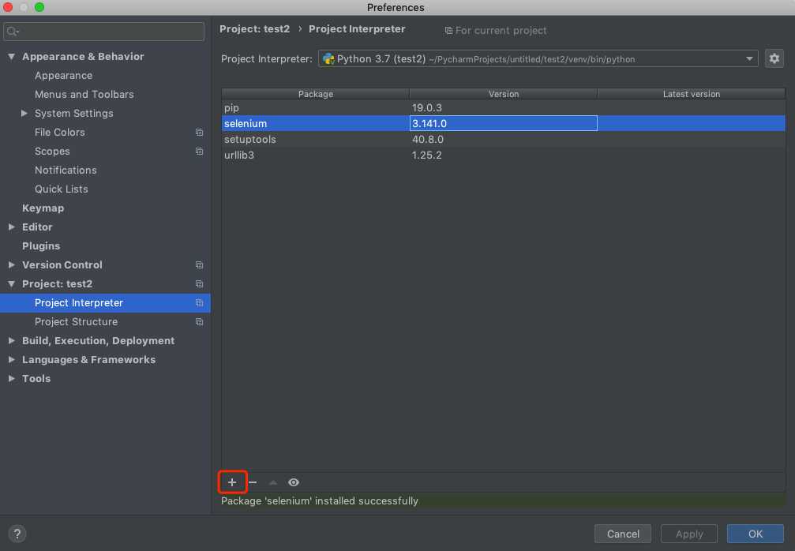
Task: Open the Project Interpreter dropdown
Action: (538, 58)
